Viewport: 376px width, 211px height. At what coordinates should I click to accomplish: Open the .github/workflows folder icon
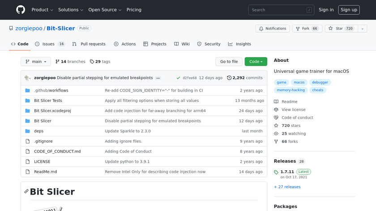point(28,90)
